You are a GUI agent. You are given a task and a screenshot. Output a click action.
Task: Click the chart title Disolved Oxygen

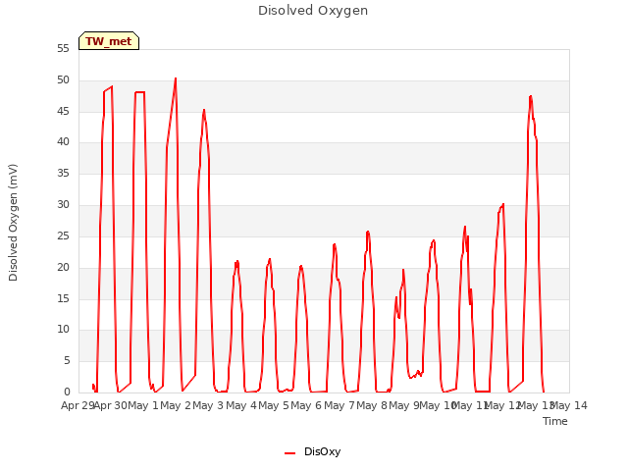313,11
